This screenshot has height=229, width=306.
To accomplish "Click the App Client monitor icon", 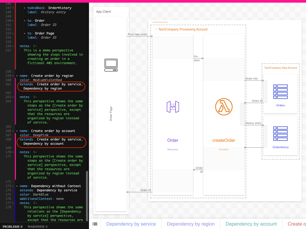I will (x=111, y=65).
